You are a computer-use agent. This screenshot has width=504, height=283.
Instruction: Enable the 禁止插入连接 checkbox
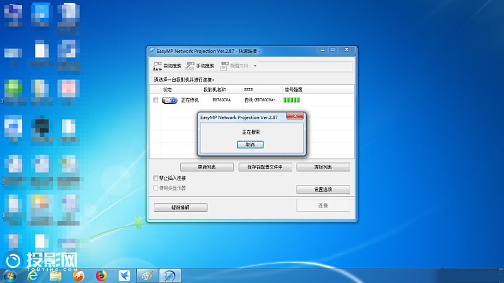point(156,178)
